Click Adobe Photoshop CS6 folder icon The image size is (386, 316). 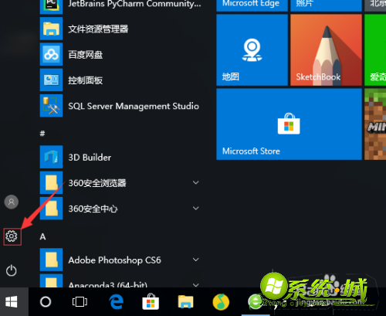click(51, 260)
